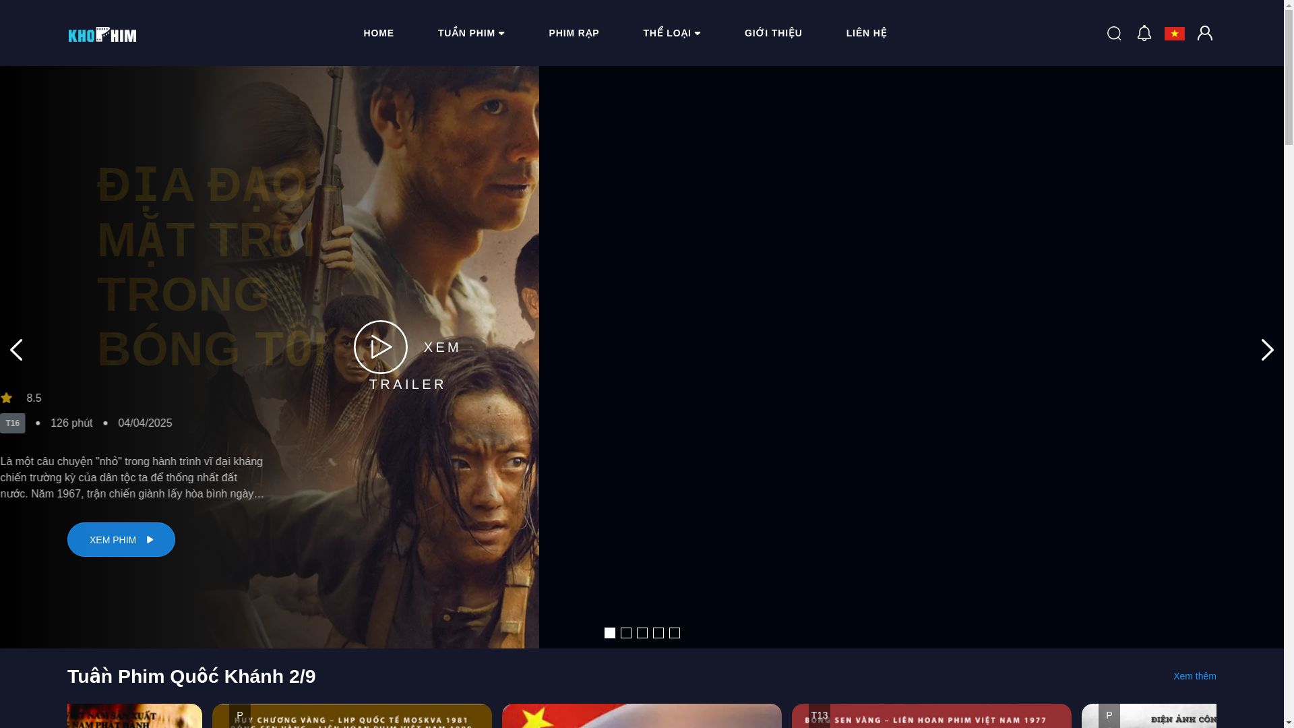Play the trailer circle button
Screen dimensions: 1294x728
(x=381, y=347)
